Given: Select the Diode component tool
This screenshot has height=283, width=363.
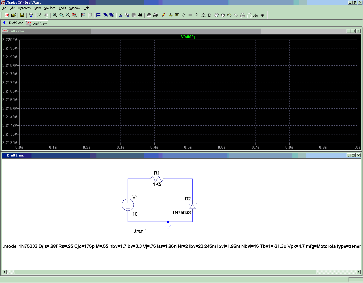Looking at the screenshot, I should [203, 15].
